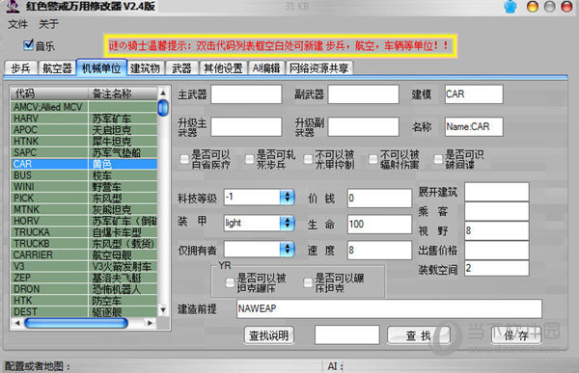Toggle the 音乐 checkbox
This screenshot has width=579, height=373.
[28, 45]
